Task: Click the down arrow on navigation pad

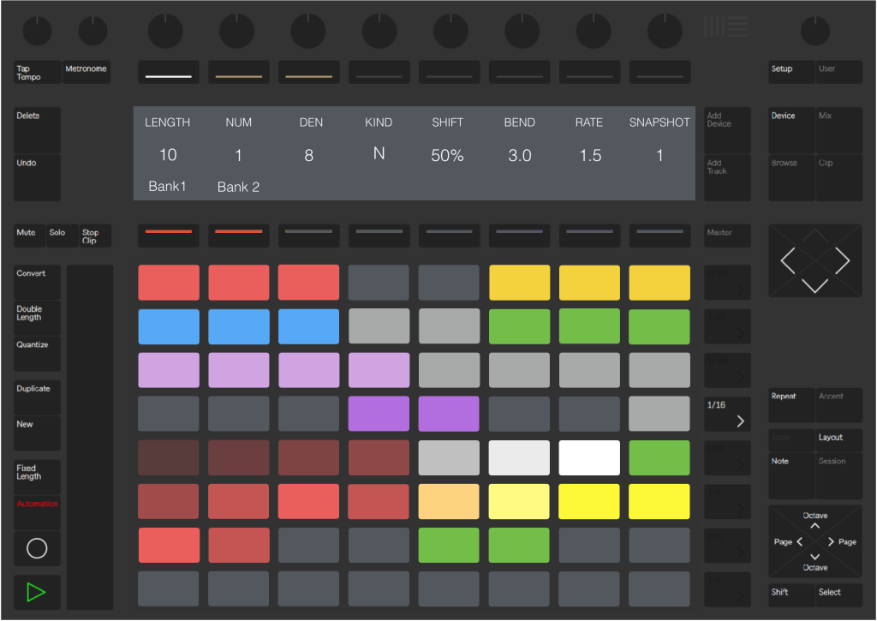Action: pos(814,286)
